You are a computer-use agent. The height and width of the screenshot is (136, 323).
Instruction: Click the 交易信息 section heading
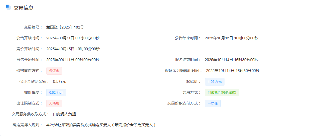point(23,8)
